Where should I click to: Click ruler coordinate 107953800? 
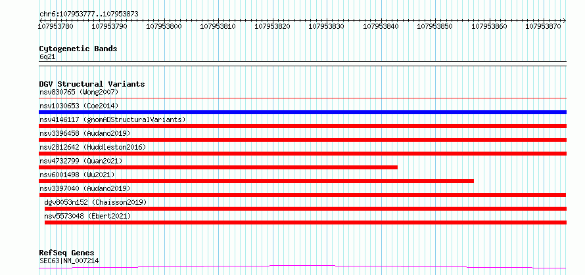pos(164,26)
